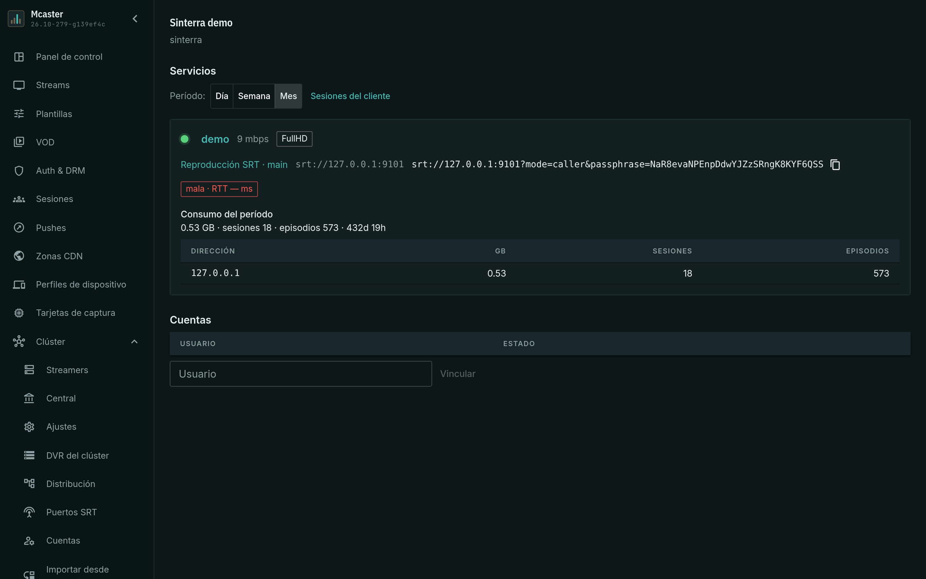The height and width of the screenshot is (579, 926).
Task: Open Distribución tree icon
Action: coord(29,484)
